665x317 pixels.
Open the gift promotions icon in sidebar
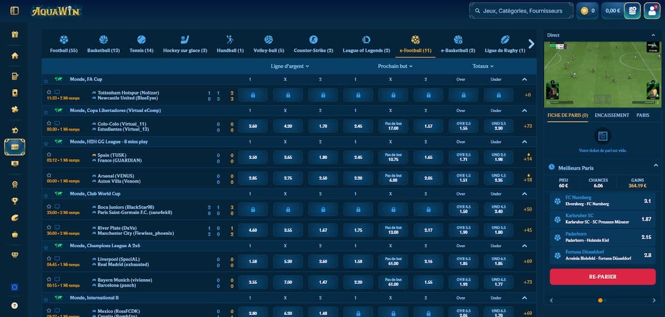click(15, 35)
